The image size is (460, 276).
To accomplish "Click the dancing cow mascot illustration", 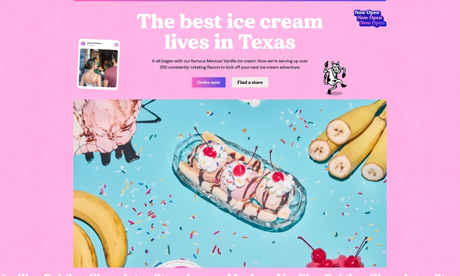I will (x=334, y=78).
